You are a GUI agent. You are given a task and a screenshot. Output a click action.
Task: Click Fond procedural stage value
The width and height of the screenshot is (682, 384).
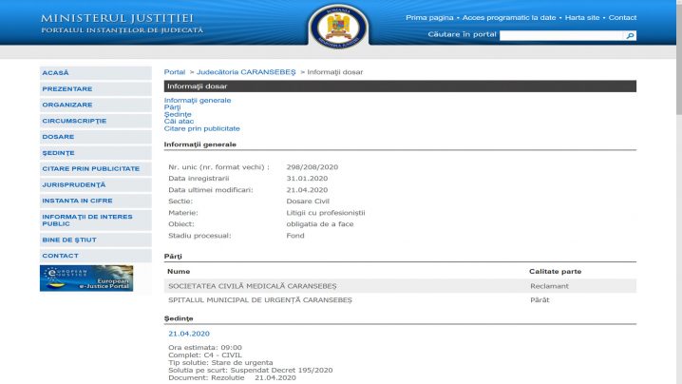tap(295, 236)
